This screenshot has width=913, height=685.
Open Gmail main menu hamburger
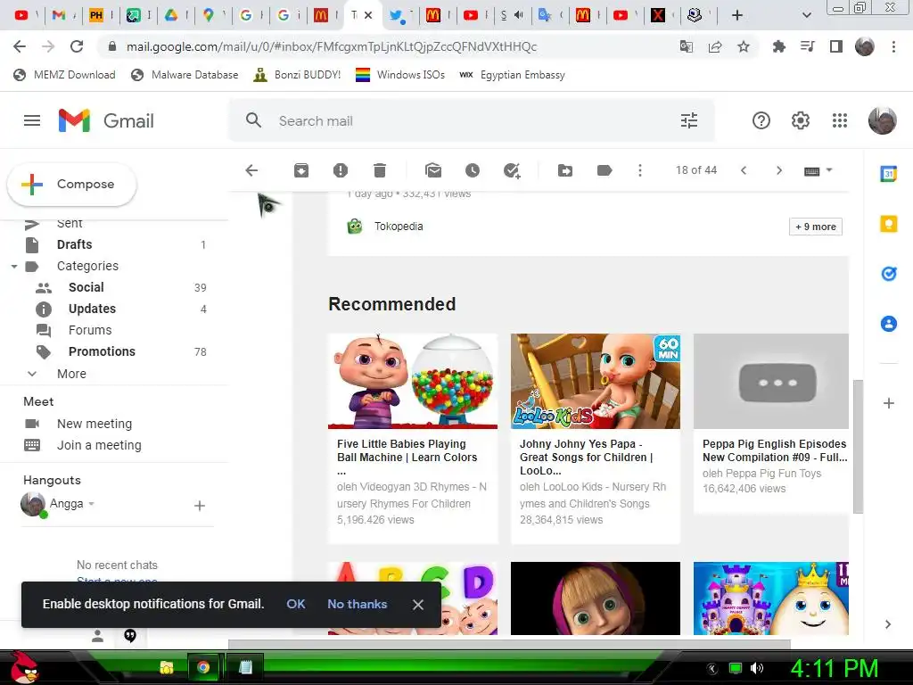[x=32, y=120]
